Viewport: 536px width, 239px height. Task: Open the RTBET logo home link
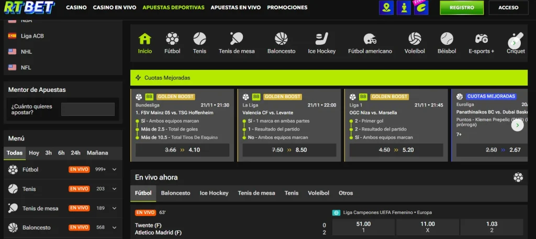(29, 7)
